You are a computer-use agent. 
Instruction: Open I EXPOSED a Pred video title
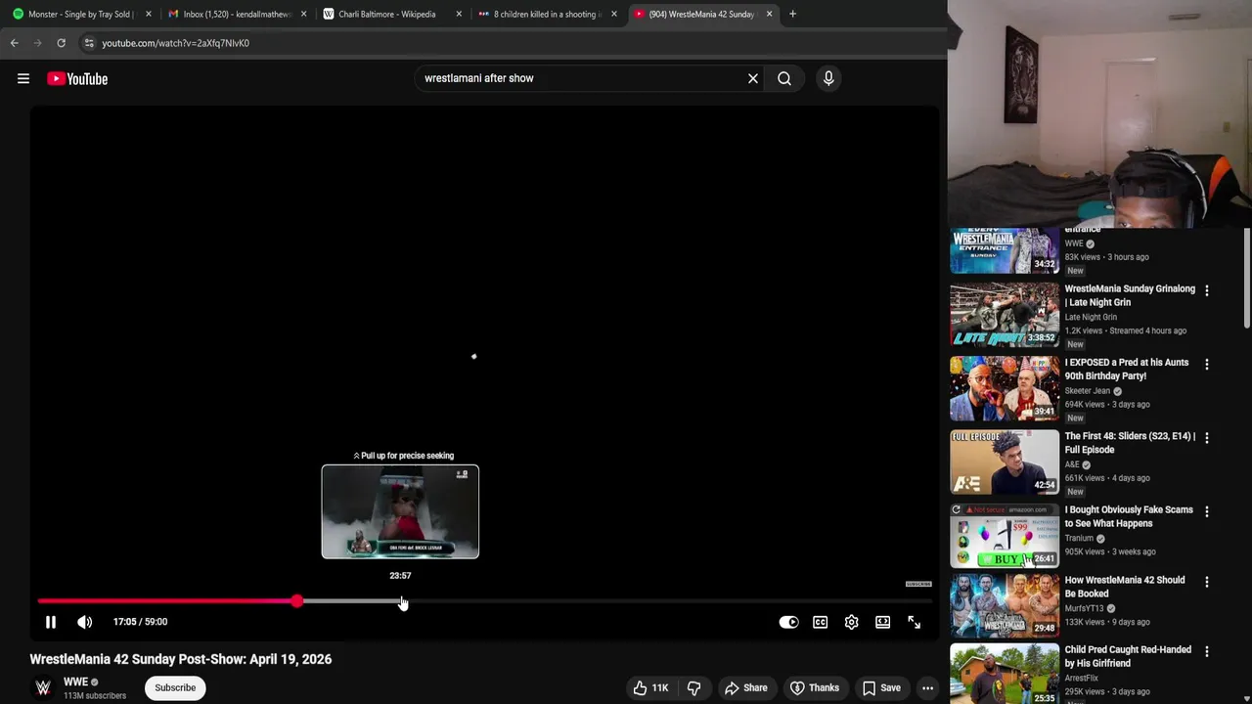(1127, 369)
